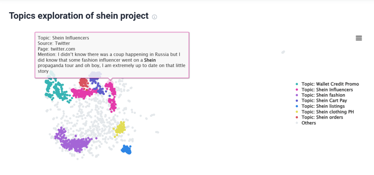Click the lone gray outlier point near menu icon

(x=283, y=52)
